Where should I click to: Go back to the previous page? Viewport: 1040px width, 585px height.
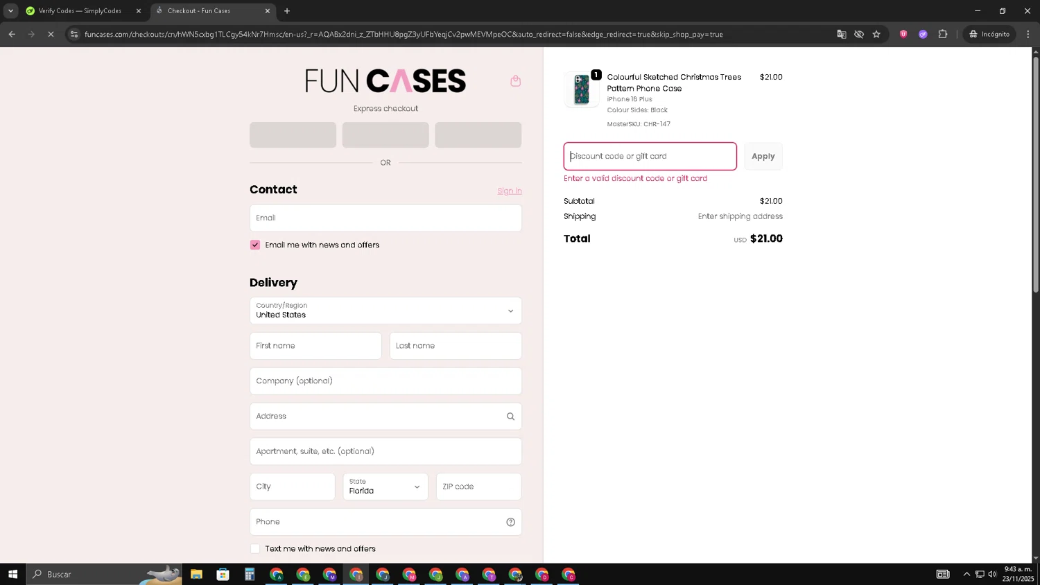[12, 34]
